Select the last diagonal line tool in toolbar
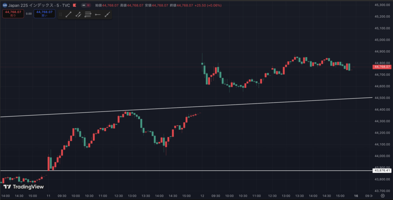Image resolution: width=393 pixels, height=200 pixels. coord(107,14)
